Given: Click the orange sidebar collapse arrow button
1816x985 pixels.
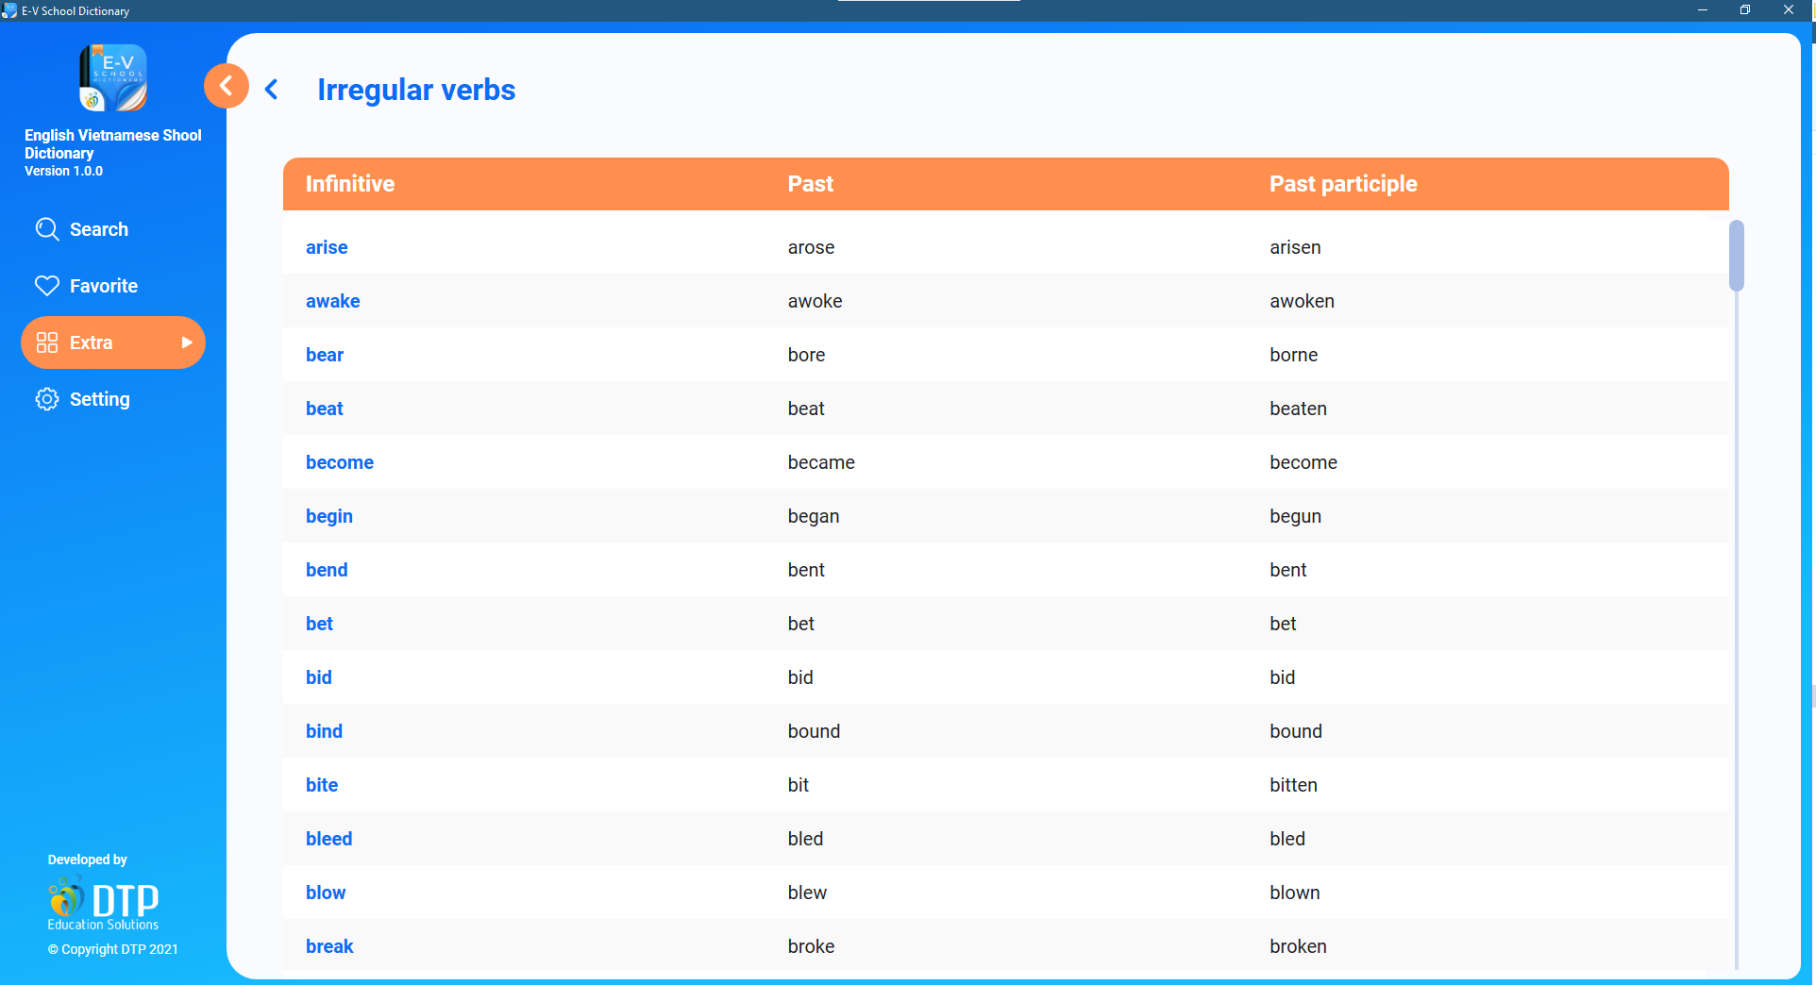Looking at the screenshot, I should (x=226, y=87).
